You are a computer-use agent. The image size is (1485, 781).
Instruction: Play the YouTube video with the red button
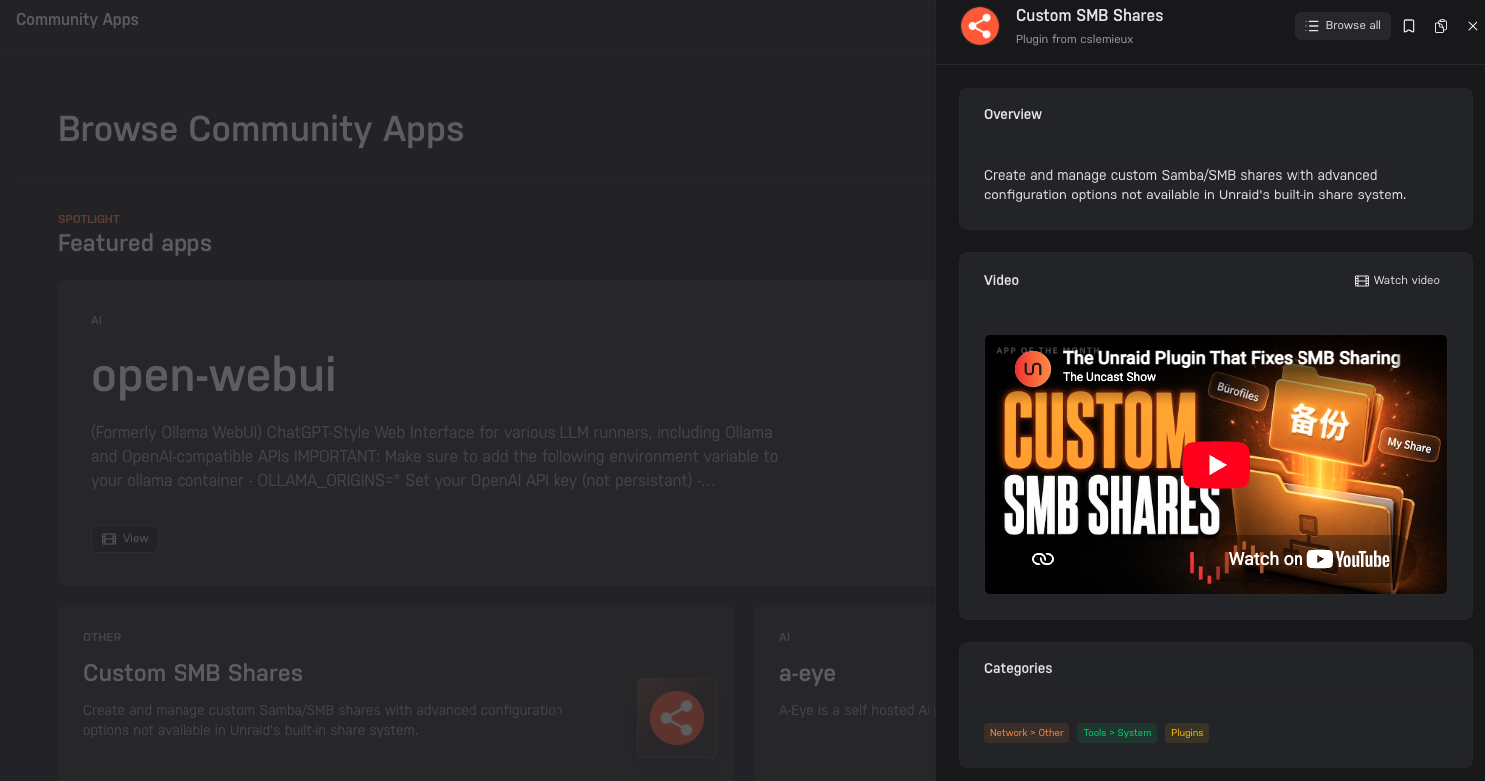(1216, 465)
